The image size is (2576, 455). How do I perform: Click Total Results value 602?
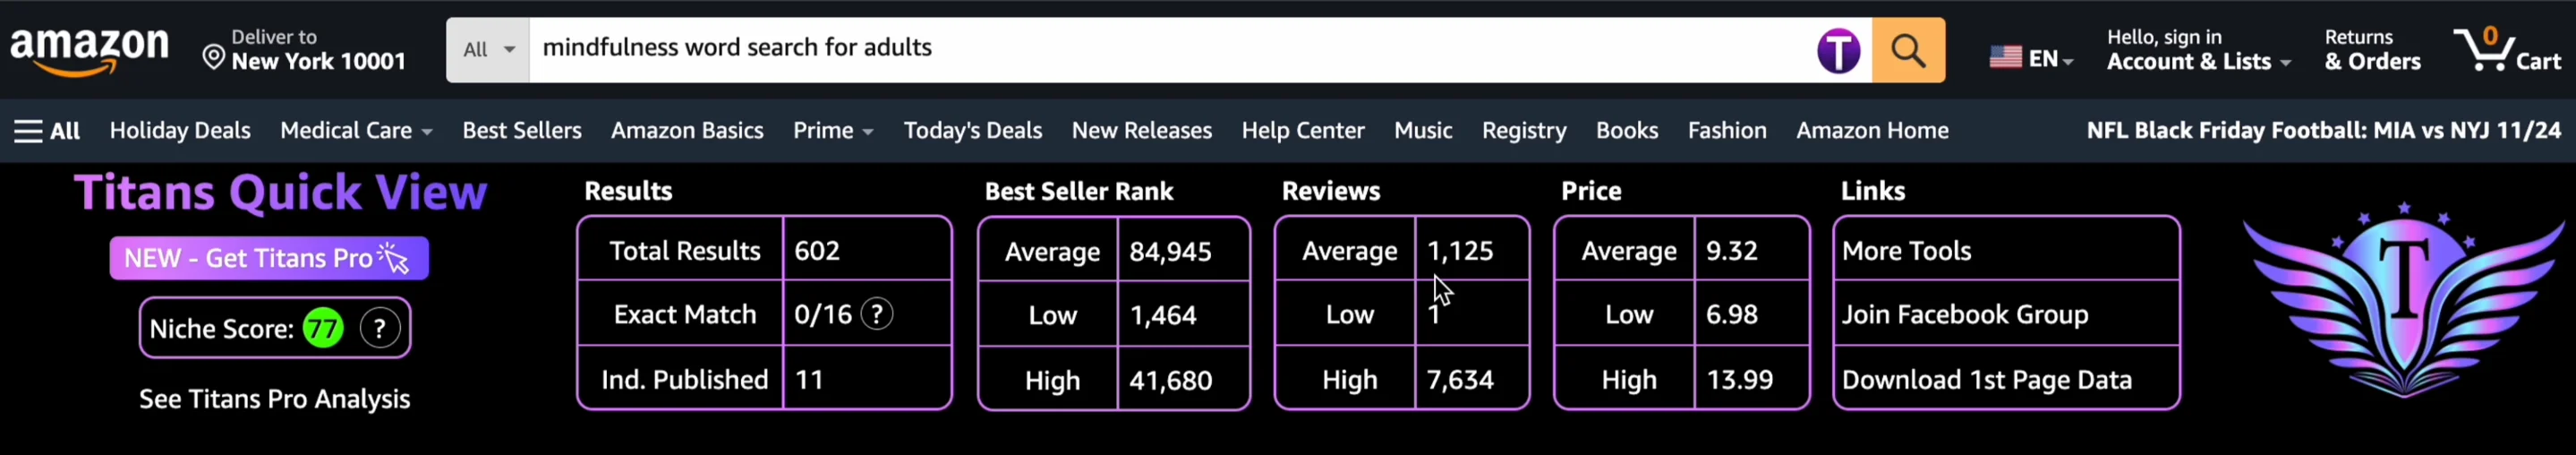pyautogui.click(x=817, y=251)
